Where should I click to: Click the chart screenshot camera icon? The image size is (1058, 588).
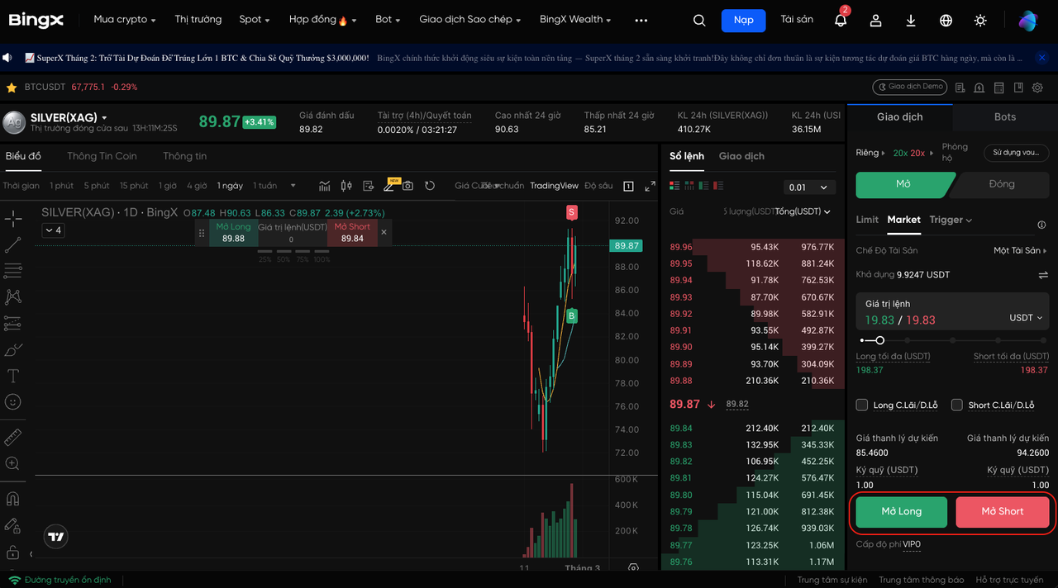pos(407,186)
